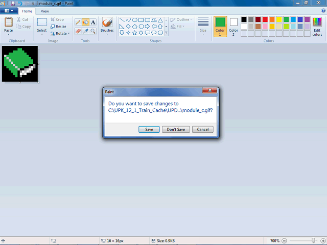Open the Paint application menu button
This screenshot has height=245, width=327.
9,11
